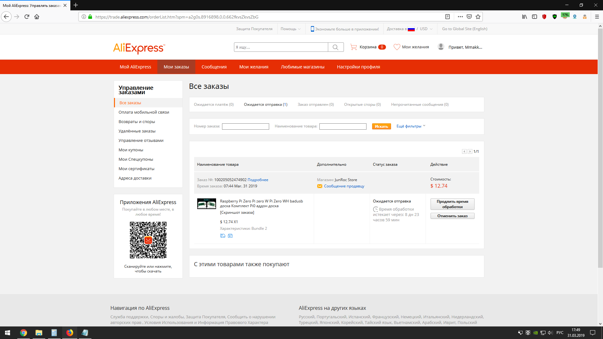Bookmark this page with the star
Viewport: 603px width, 339px height.
point(478,17)
